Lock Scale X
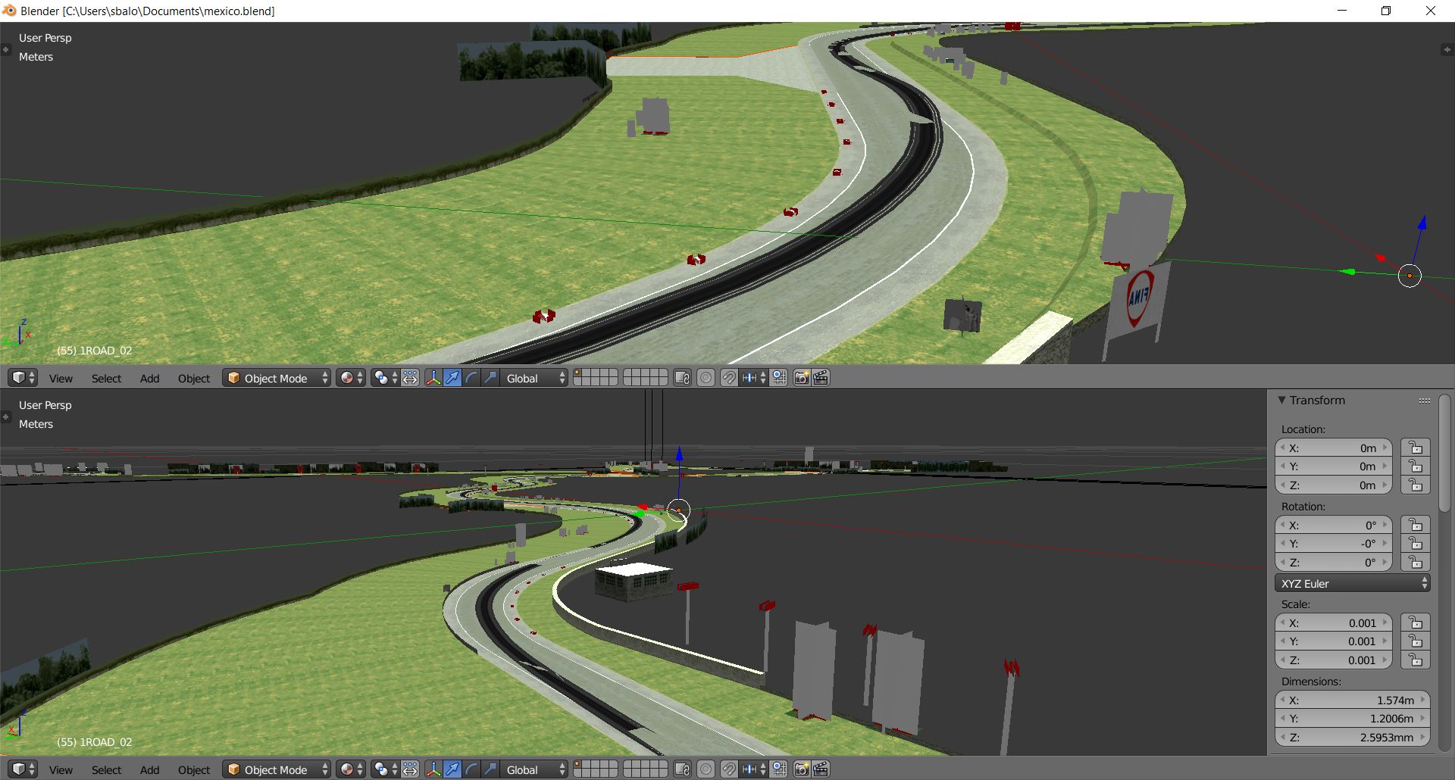This screenshot has height=780, width=1455. [x=1415, y=622]
